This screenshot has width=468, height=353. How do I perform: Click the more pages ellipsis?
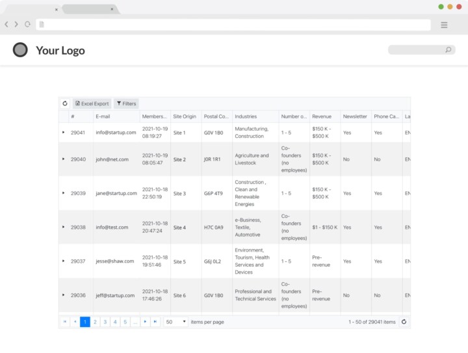(x=135, y=322)
